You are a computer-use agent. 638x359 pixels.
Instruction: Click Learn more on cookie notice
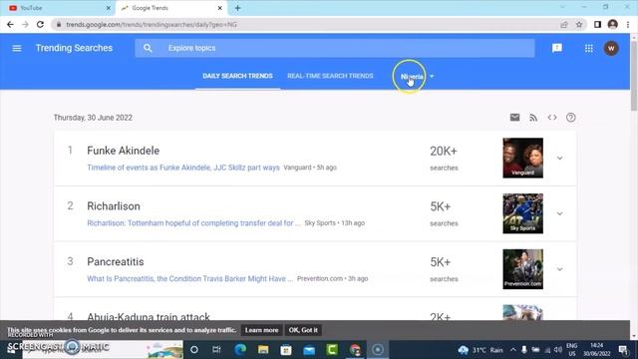coord(261,330)
